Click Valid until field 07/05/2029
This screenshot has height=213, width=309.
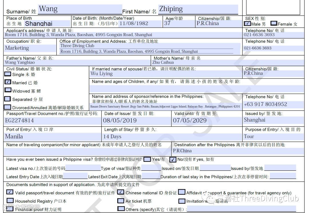(x=207, y=121)
